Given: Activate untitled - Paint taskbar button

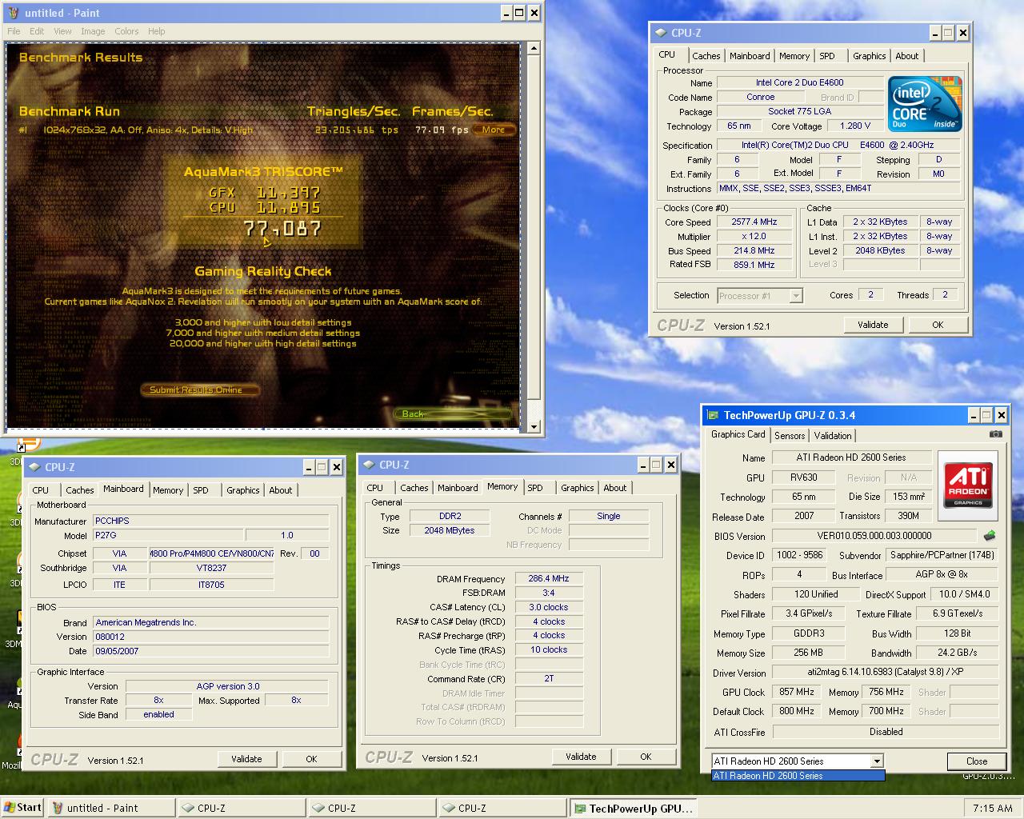Looking at the screenshot, I should click(111, 808).
